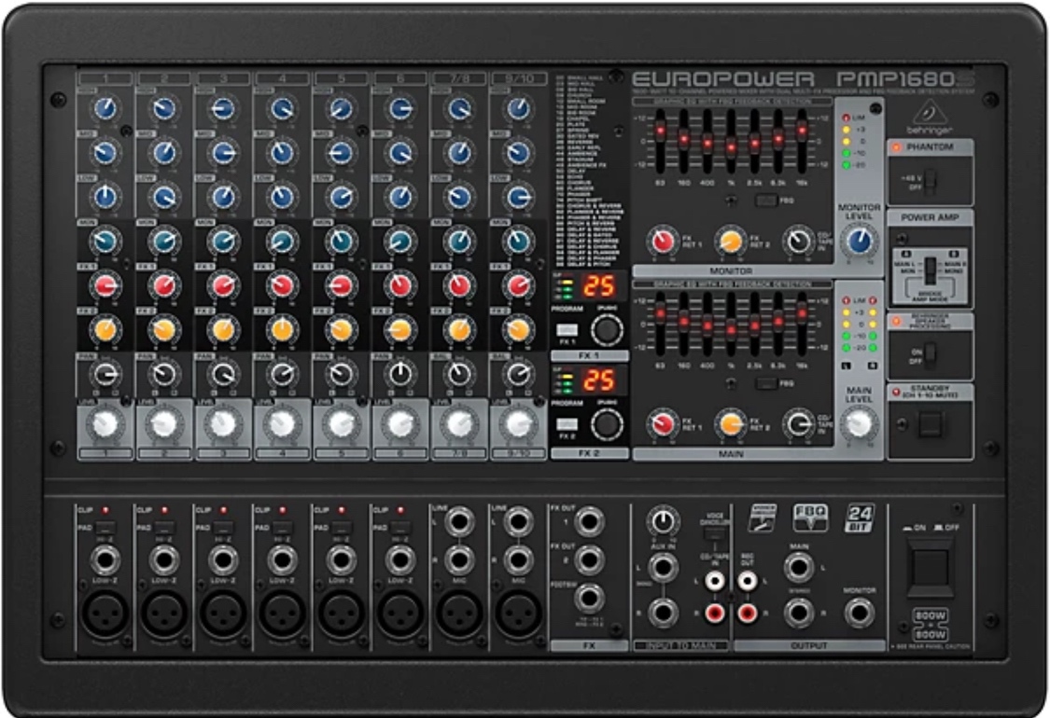Click the channel 2 blue HIGH EQ knob
Screen dimensions: 1050x718
pyautogui.click(x=164, y=108)
